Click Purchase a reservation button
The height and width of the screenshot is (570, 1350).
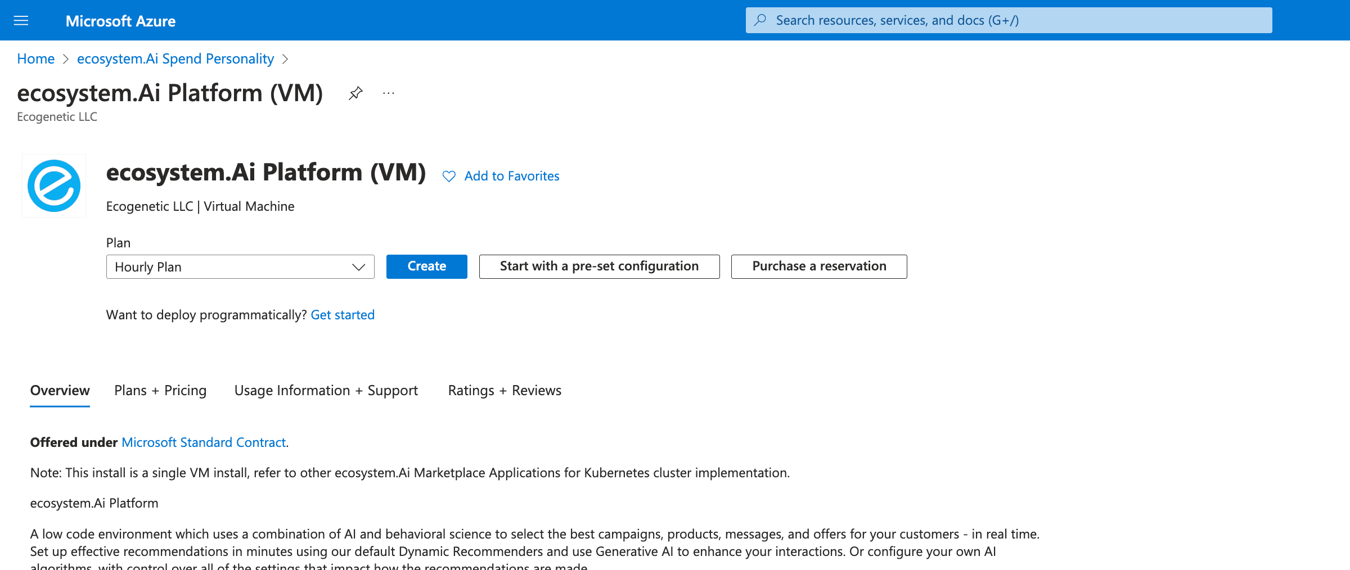click(819, 266)
